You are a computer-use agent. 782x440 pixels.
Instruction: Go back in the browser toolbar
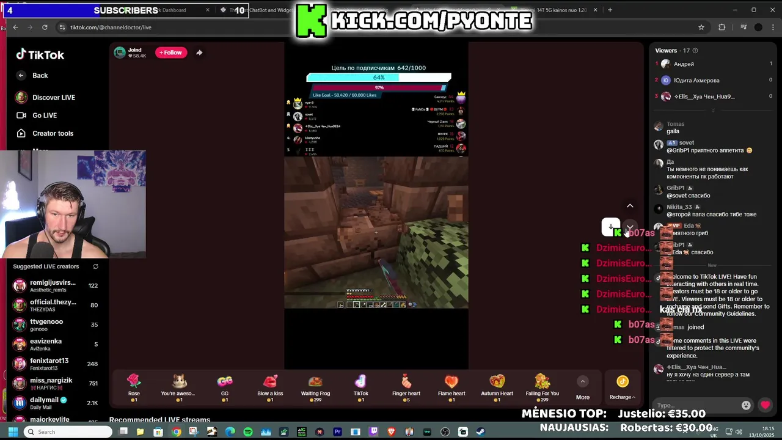[15, 27]
